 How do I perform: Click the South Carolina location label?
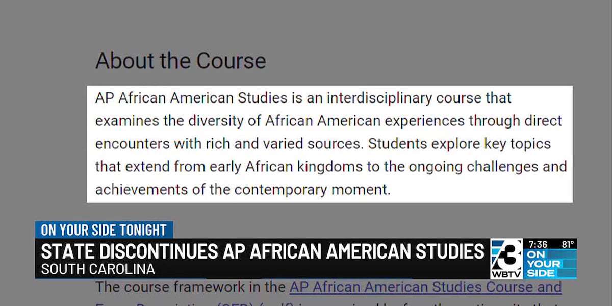(98, 270)
